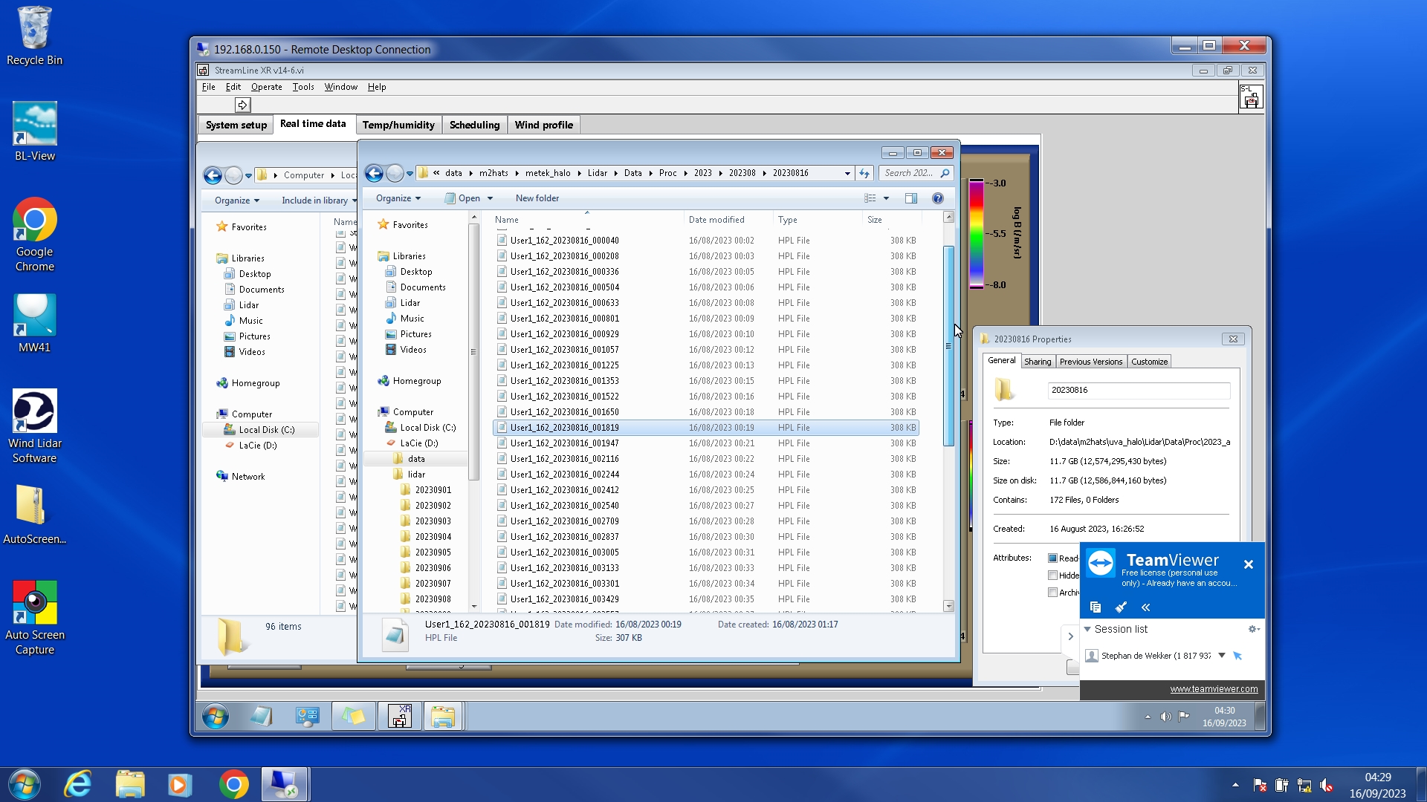1427x802 pixels.
Task: Open TeamViewer file box icon
Action: [x=1096, y=607]
